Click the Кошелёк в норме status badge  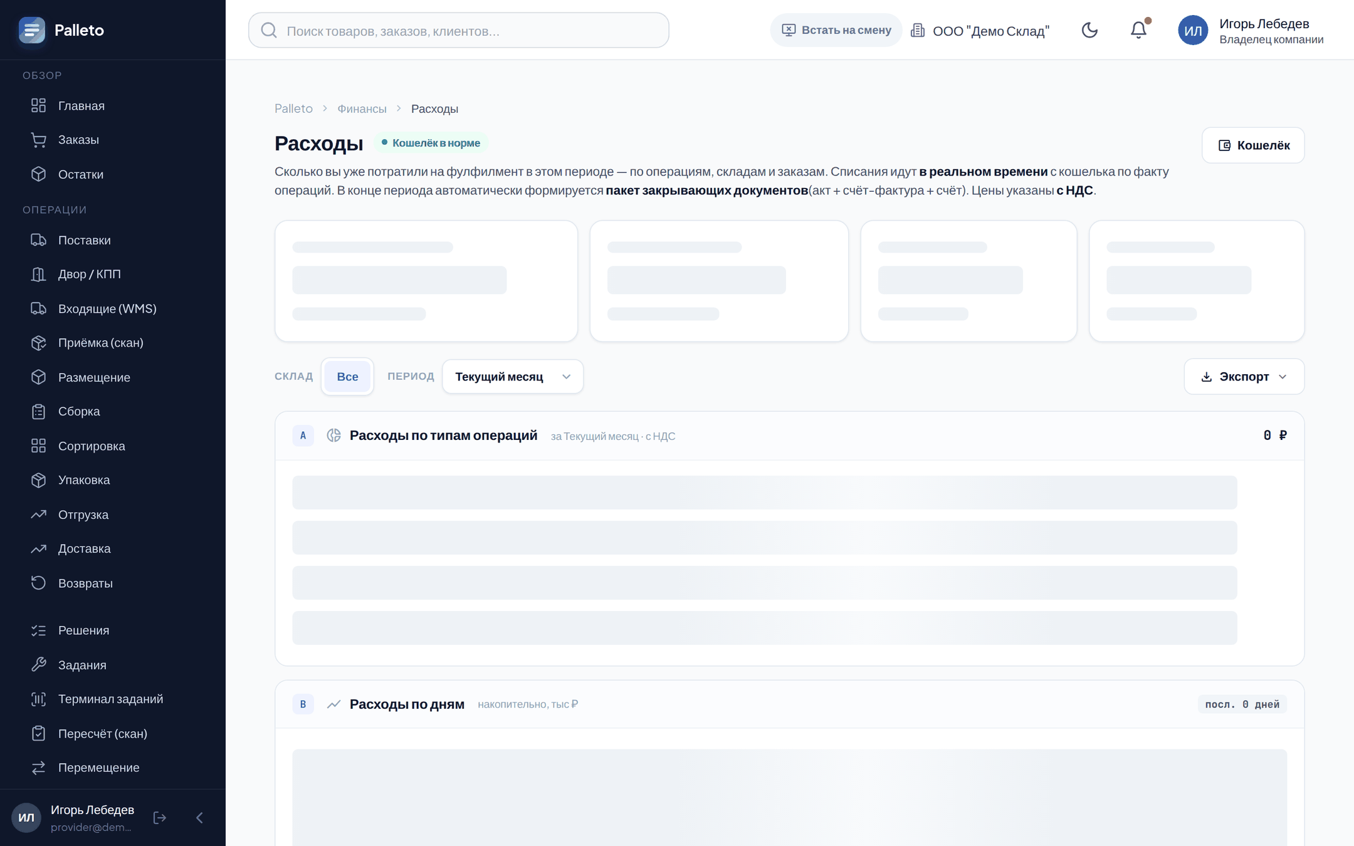click(431, 143)
